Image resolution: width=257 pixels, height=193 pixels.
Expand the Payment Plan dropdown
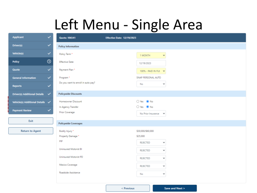coord(151,71)
